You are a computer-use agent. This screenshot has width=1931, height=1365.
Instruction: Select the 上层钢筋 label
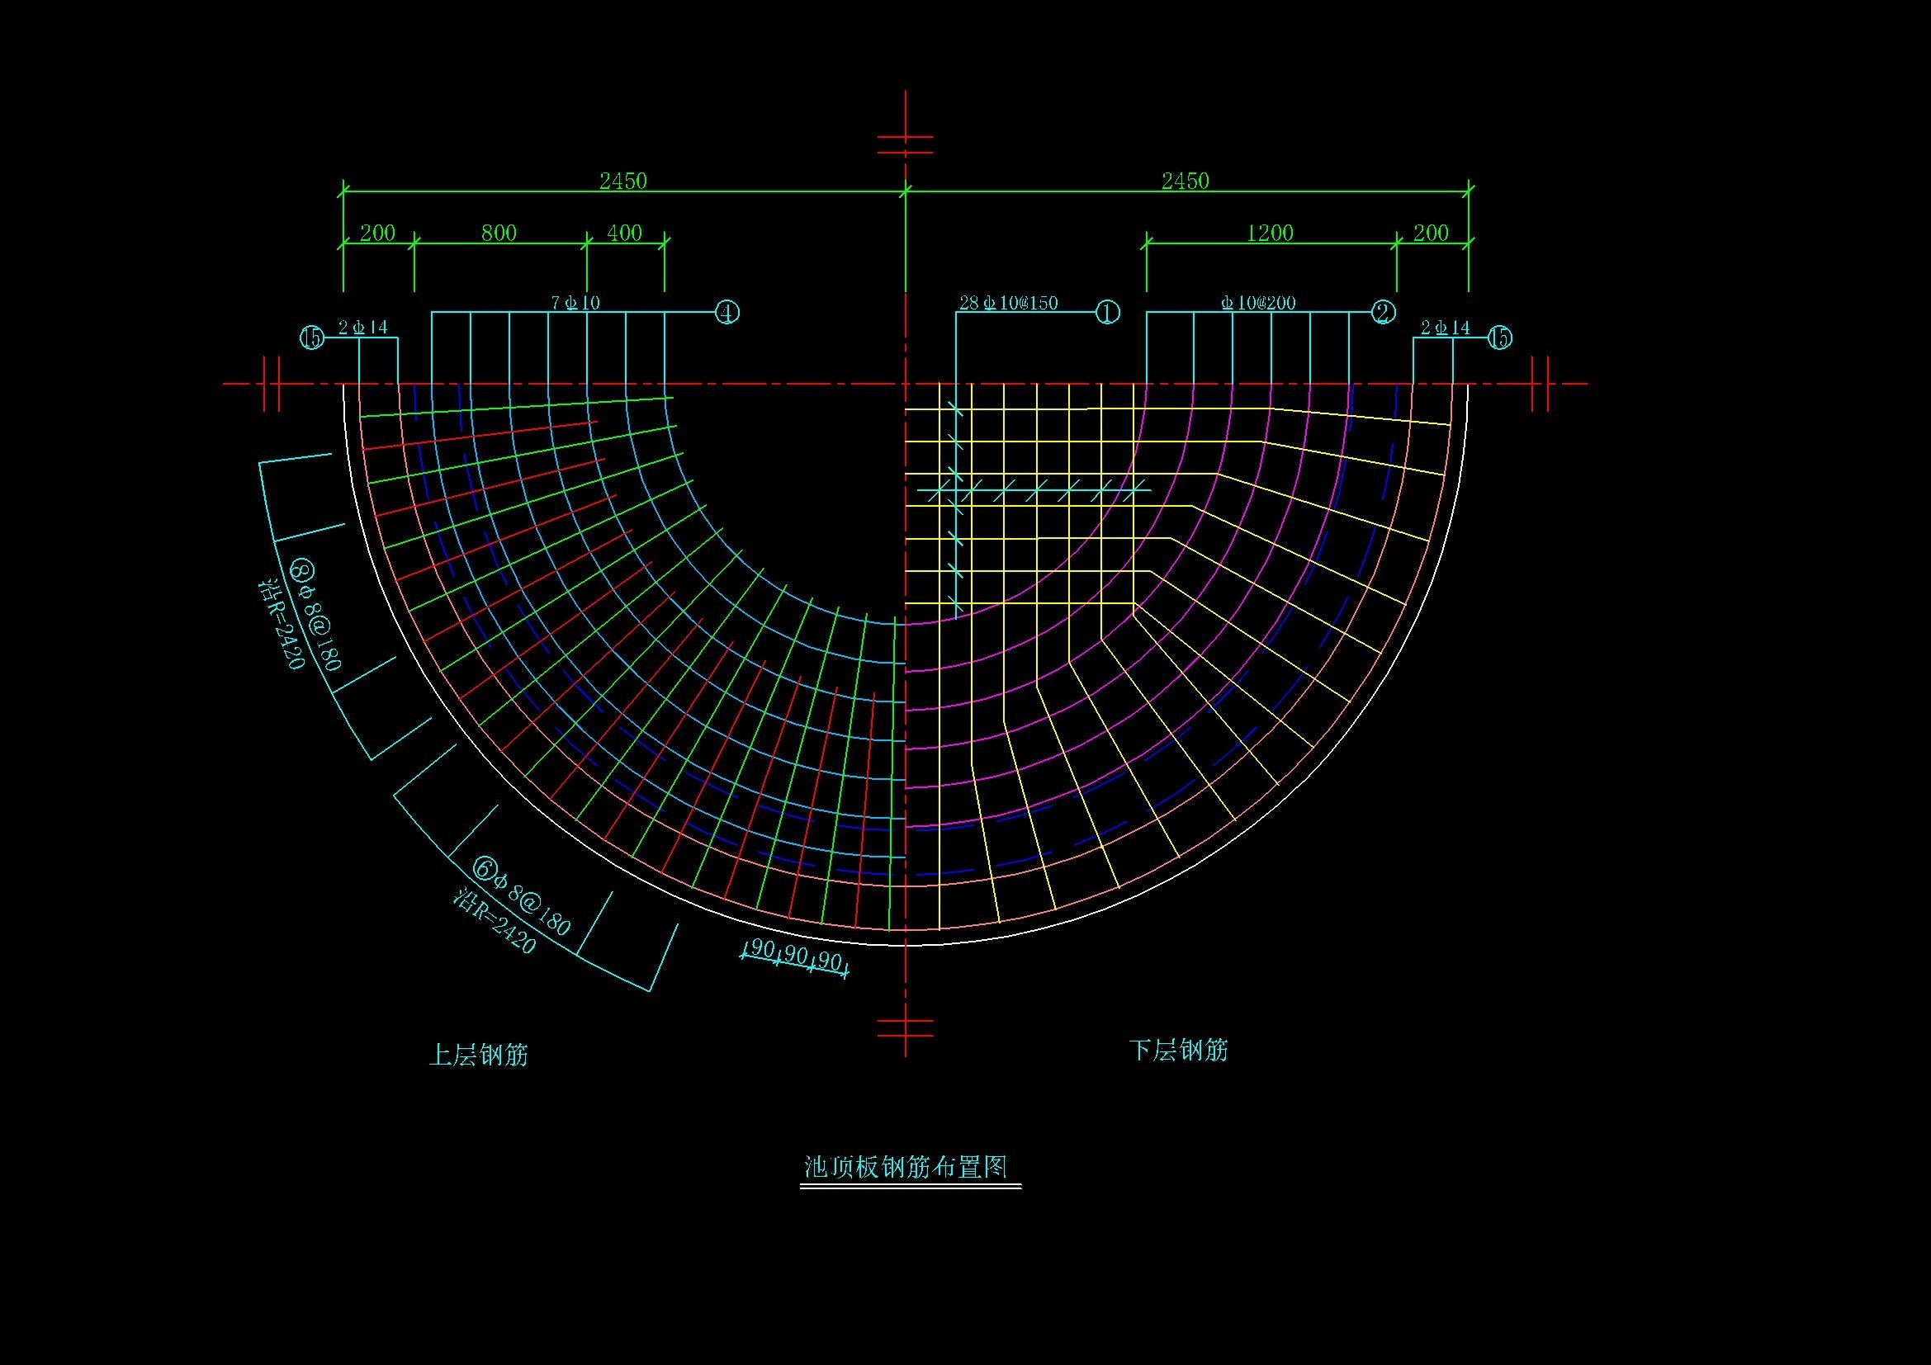point(479,1055)
